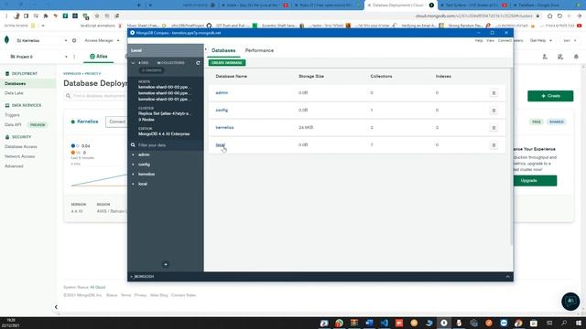The height and width of the screenshot is (329, 586).
Task: Click the CREATE DATABASE button
Action: tap(227, 63)
